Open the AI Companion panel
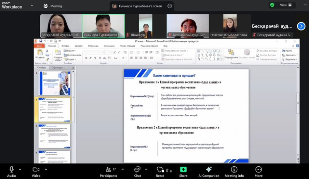This screenshot has height=179, width=309. [209, 170]
